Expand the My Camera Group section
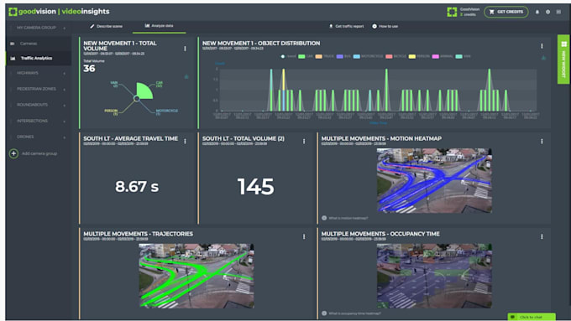 point(39,28)
